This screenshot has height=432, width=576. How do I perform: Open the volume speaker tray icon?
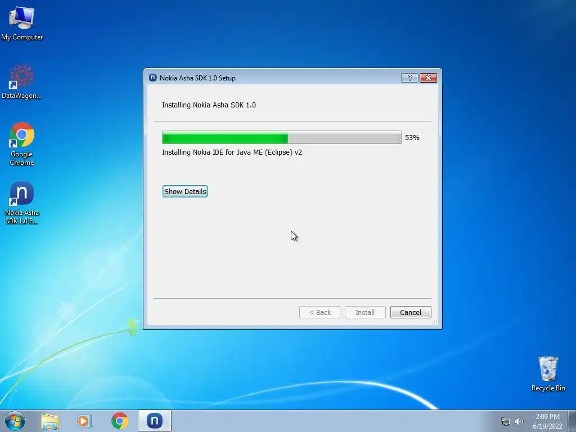tap(519, 421)
